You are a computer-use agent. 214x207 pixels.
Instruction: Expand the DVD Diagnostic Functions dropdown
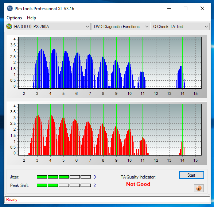click(x=121, y=27)
